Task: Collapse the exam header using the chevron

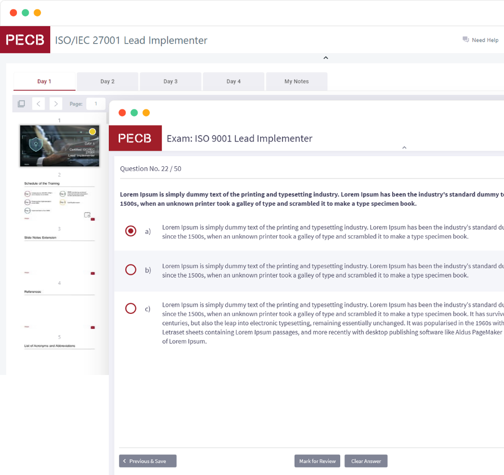Action: pyautogui.click(x=404, y=148)
